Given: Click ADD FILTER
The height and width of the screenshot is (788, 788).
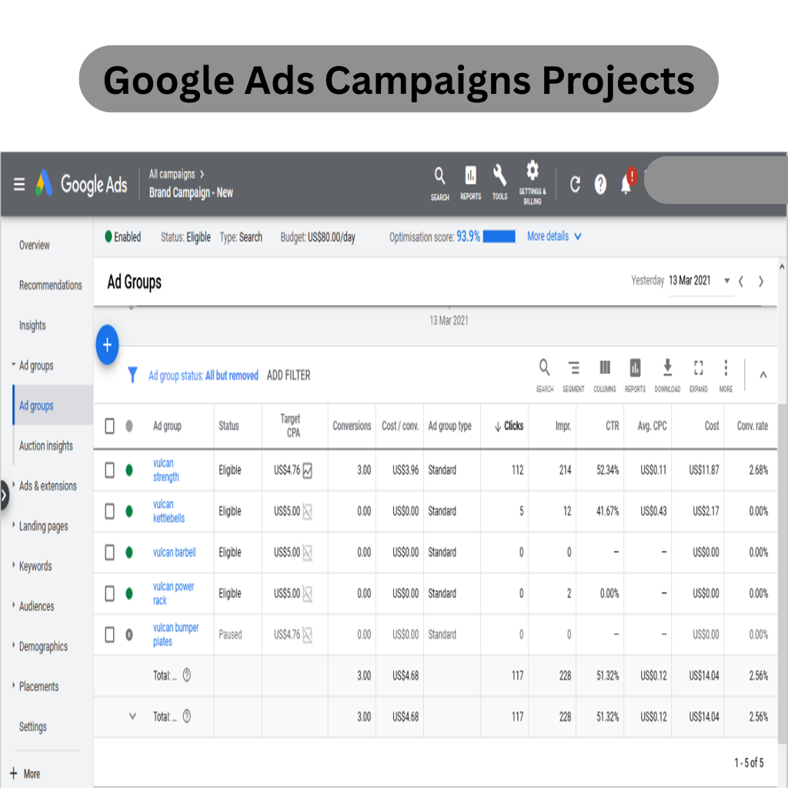Looking at the screenshot, I should pos(289,376).
